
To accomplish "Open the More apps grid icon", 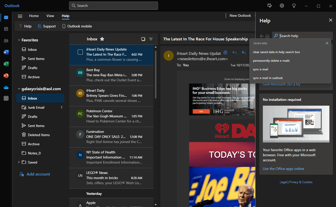I will tap(6, 99).
